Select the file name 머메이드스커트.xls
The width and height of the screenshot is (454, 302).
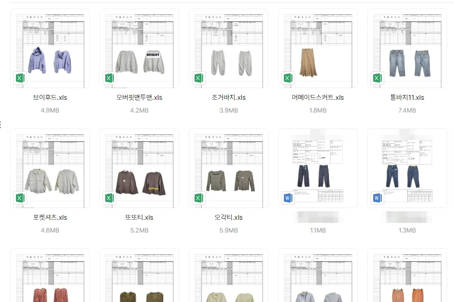pyautogui.click(x=318, y=97)
